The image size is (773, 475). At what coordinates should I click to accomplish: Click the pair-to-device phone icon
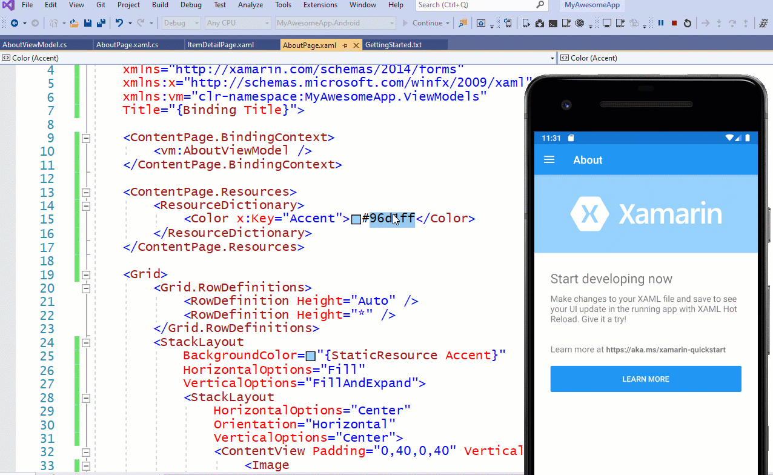pos(508,23)
